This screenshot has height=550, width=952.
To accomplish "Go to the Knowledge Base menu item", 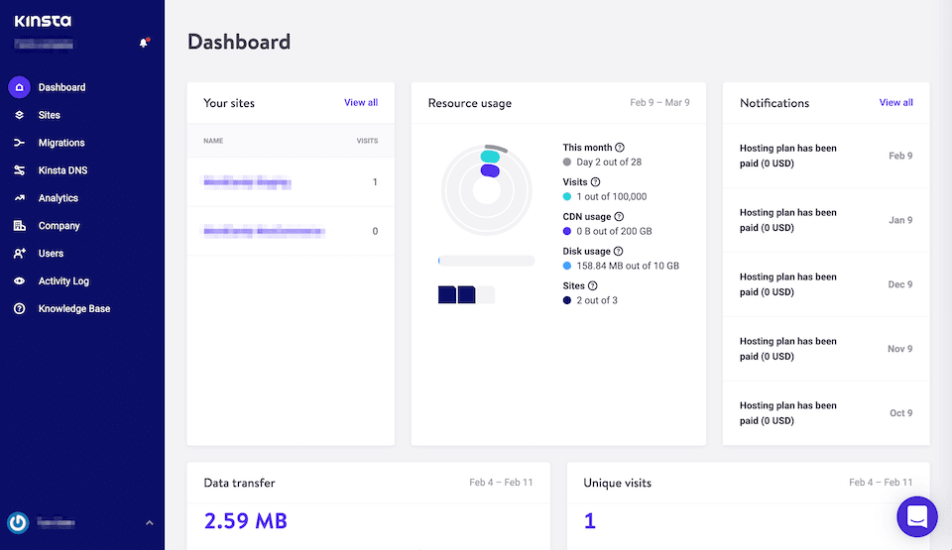I will [74, 309].
